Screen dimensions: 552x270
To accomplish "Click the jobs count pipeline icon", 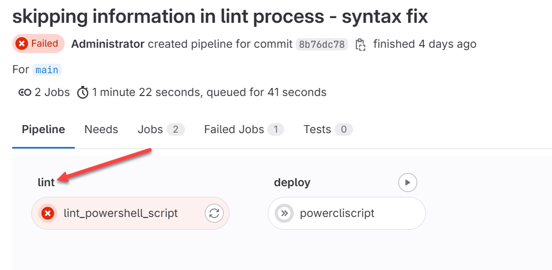I will (24, 92).
